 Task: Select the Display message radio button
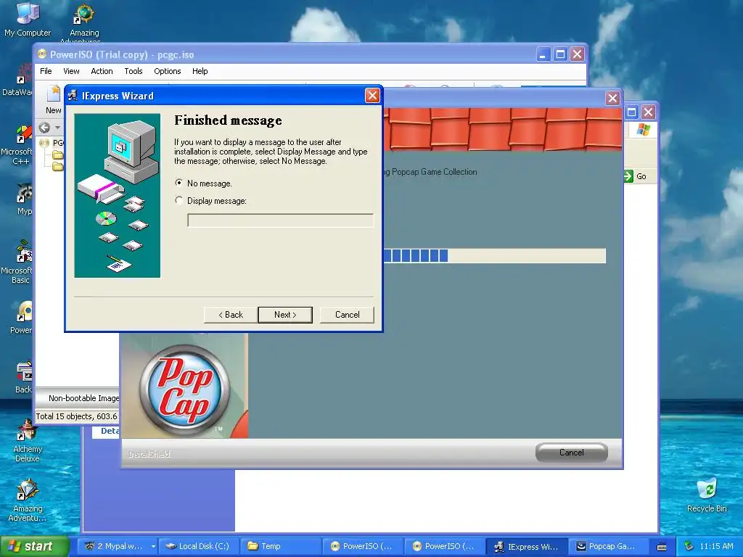click(178, 200)
